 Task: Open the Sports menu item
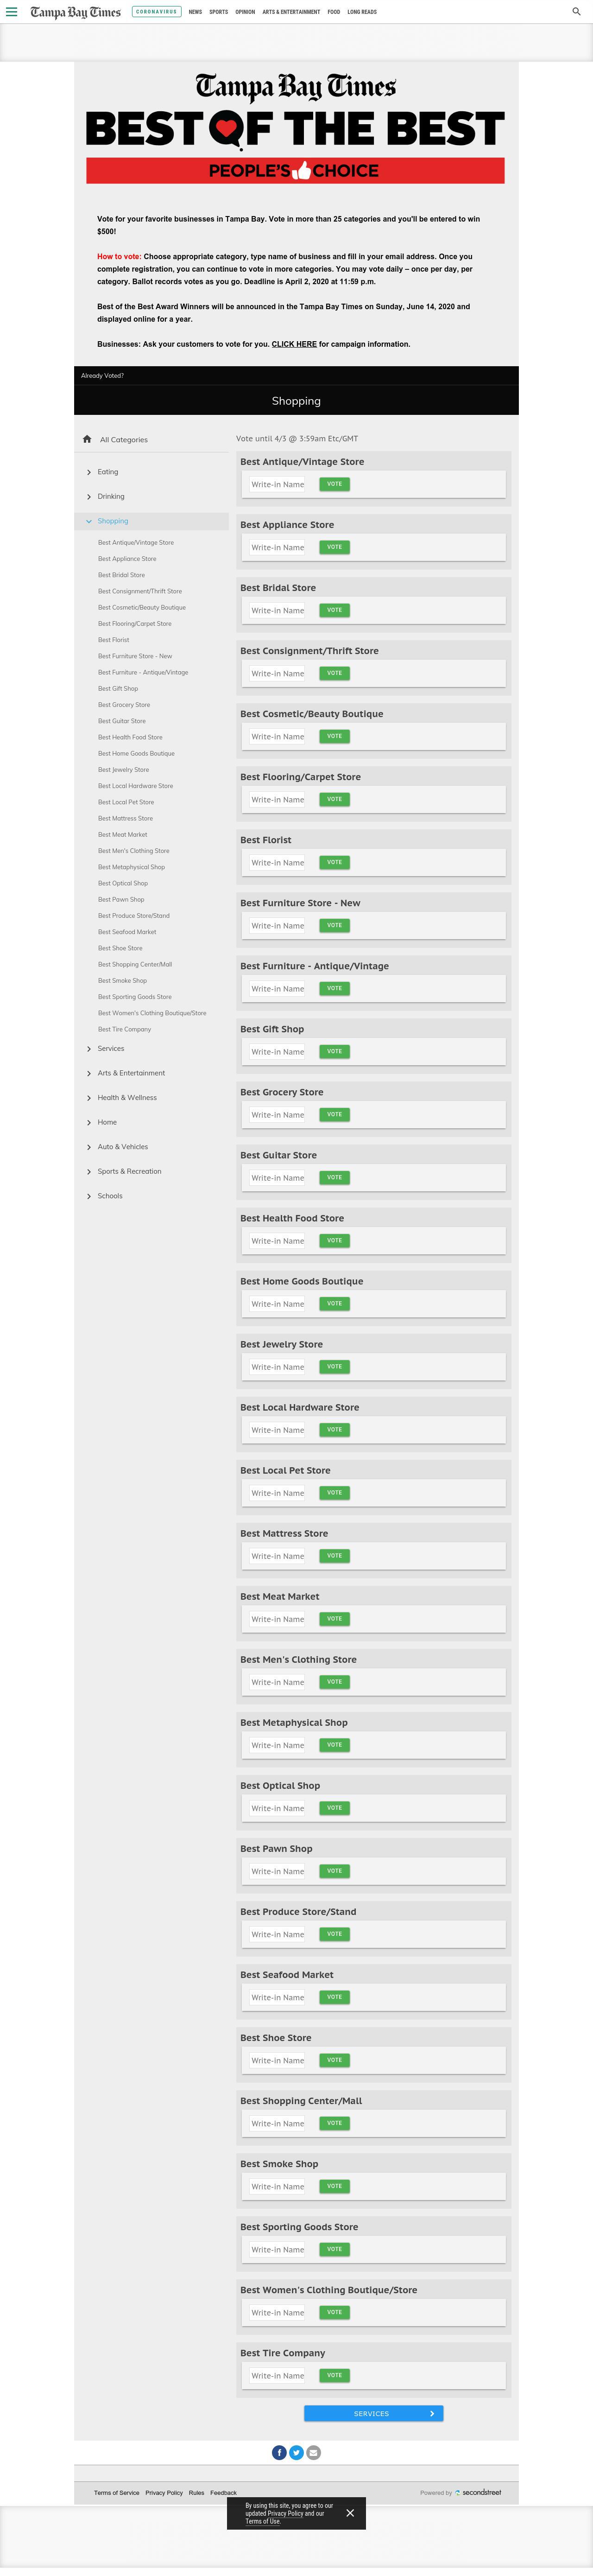point(218,12)
